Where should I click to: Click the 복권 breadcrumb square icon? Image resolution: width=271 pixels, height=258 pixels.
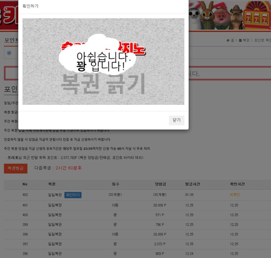(x=240, y=41)
